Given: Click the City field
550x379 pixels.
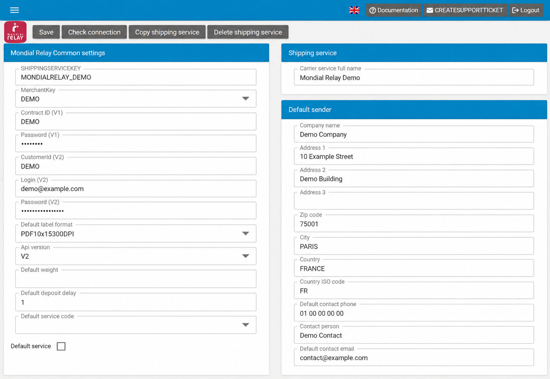Looking at the screenshot, I should point(414,246).
